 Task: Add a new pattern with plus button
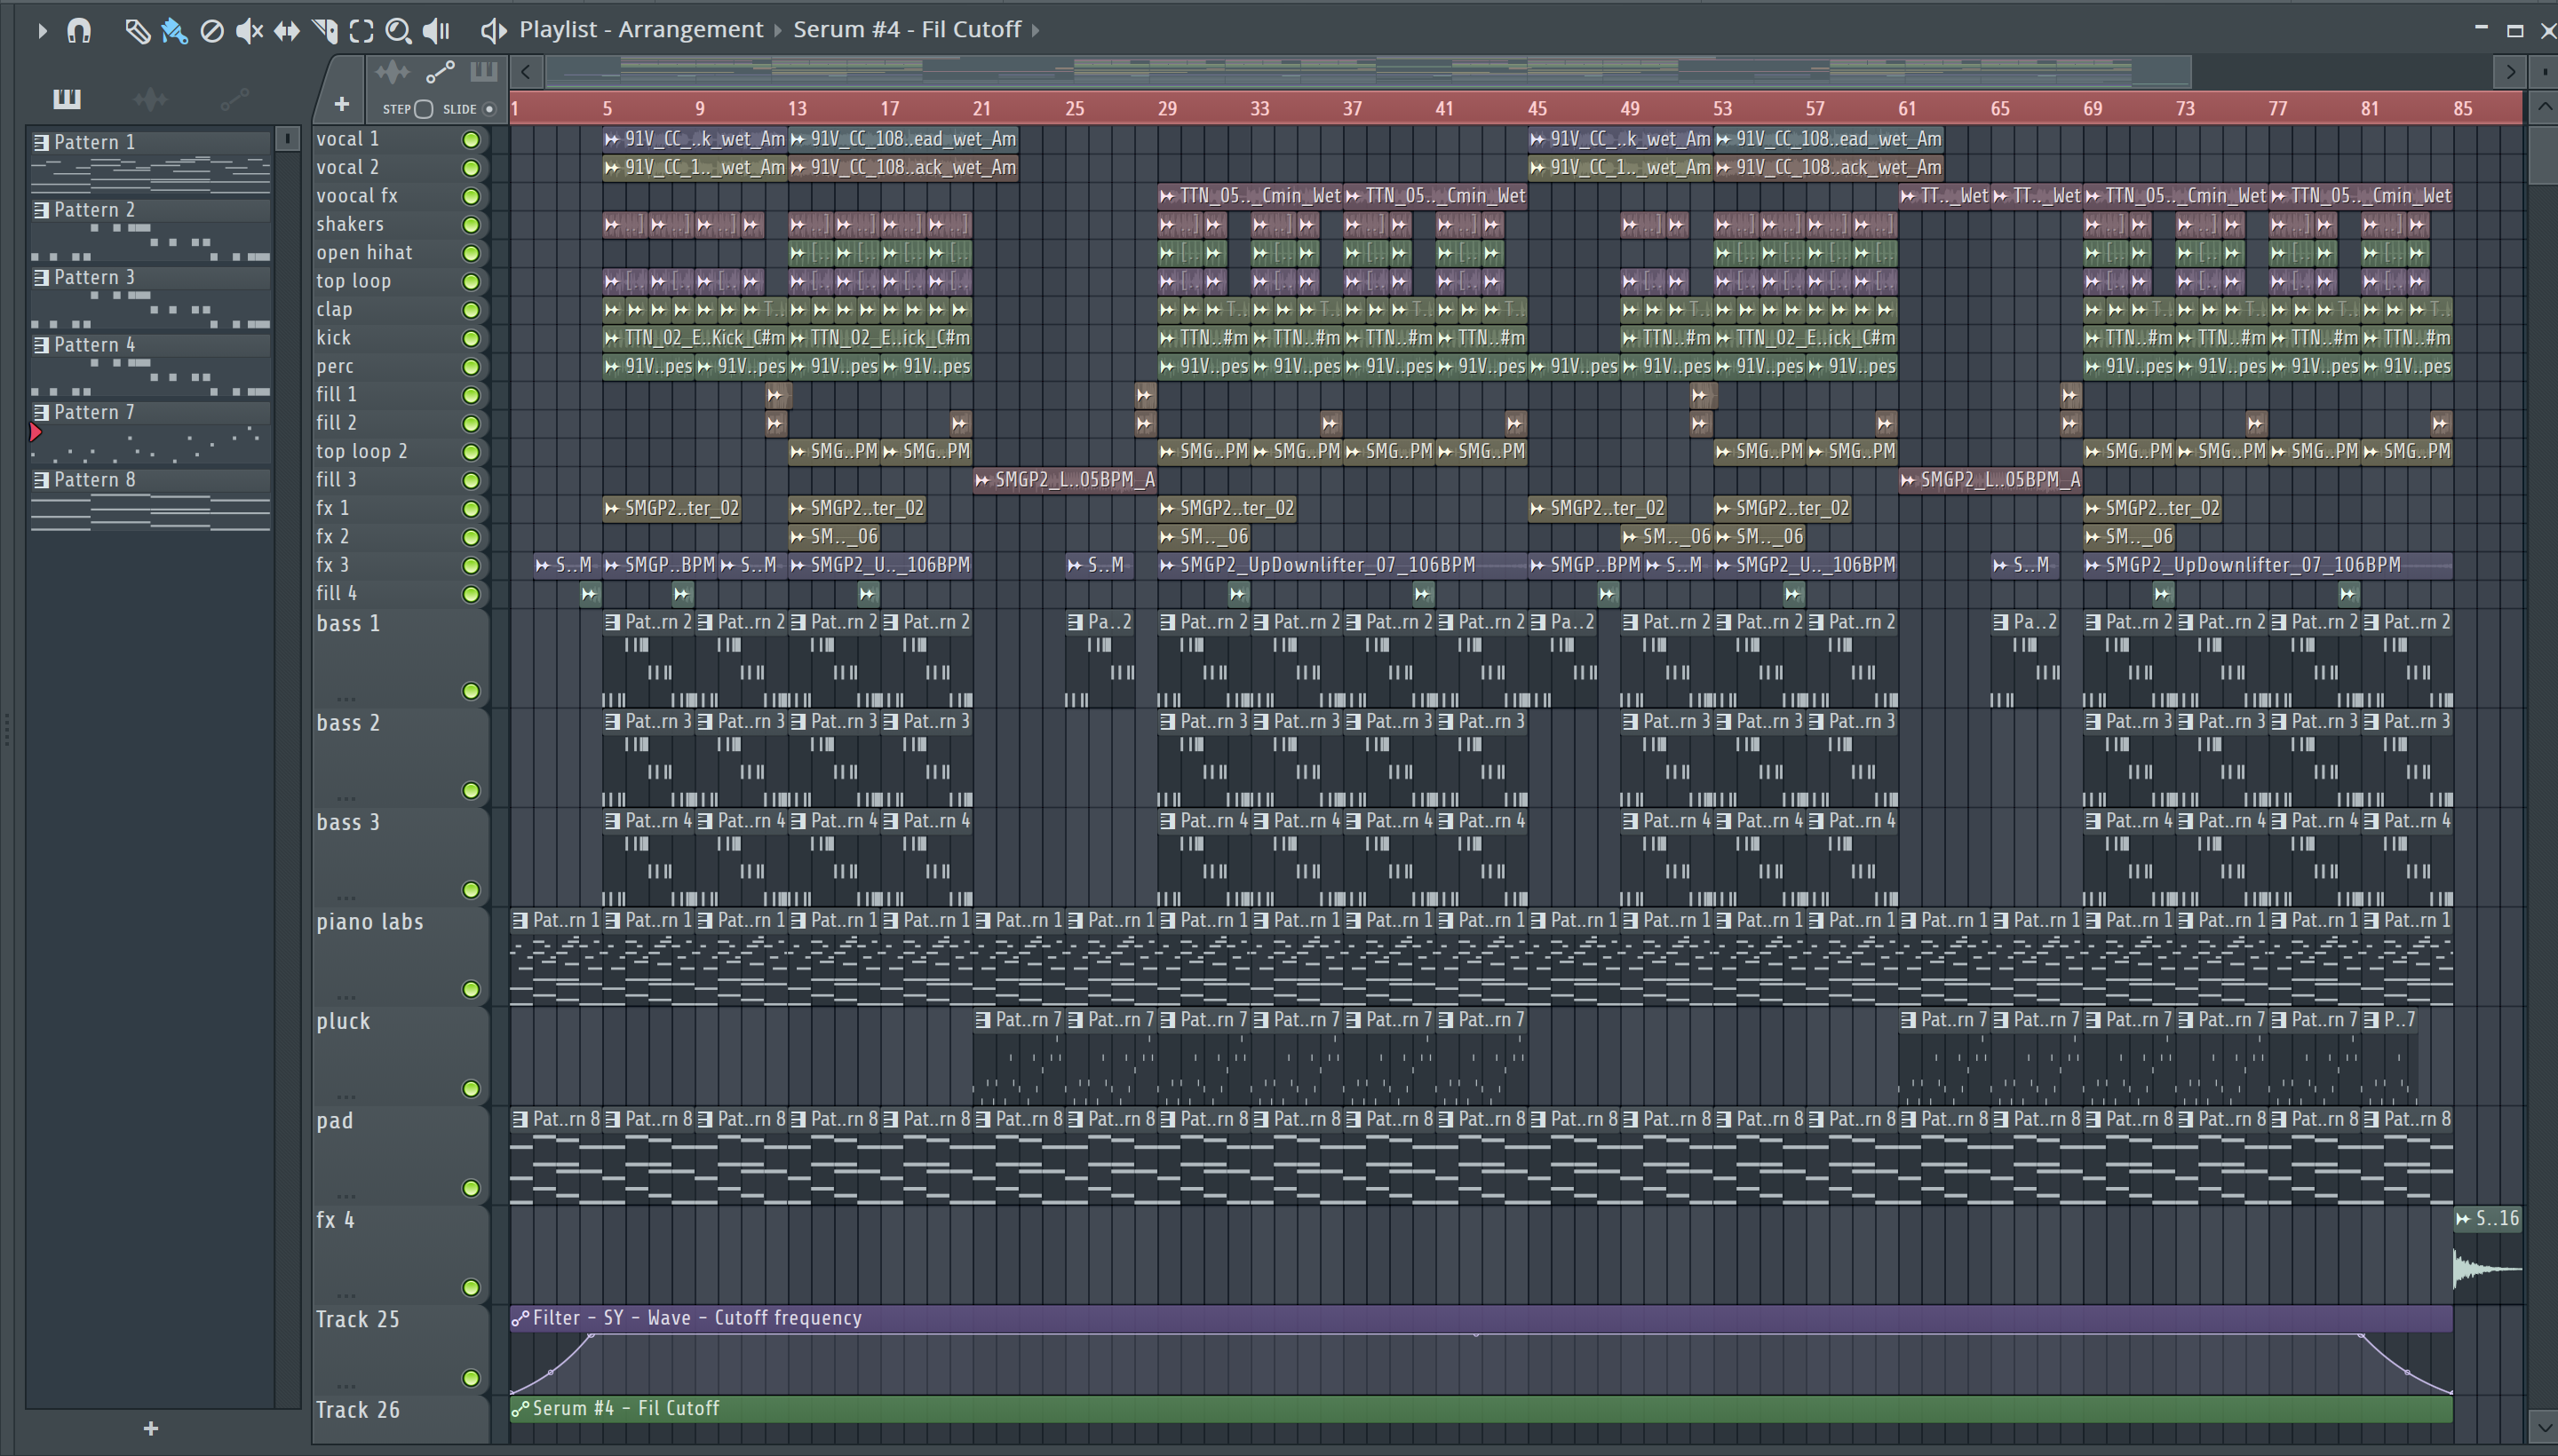point(151,1428)
